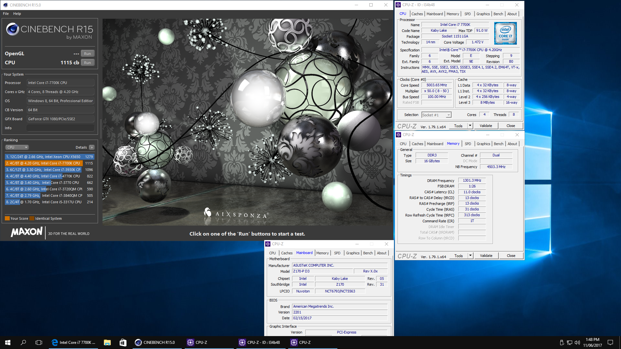
Task: Open Task View on taskbar
Action: pos(39,343)
